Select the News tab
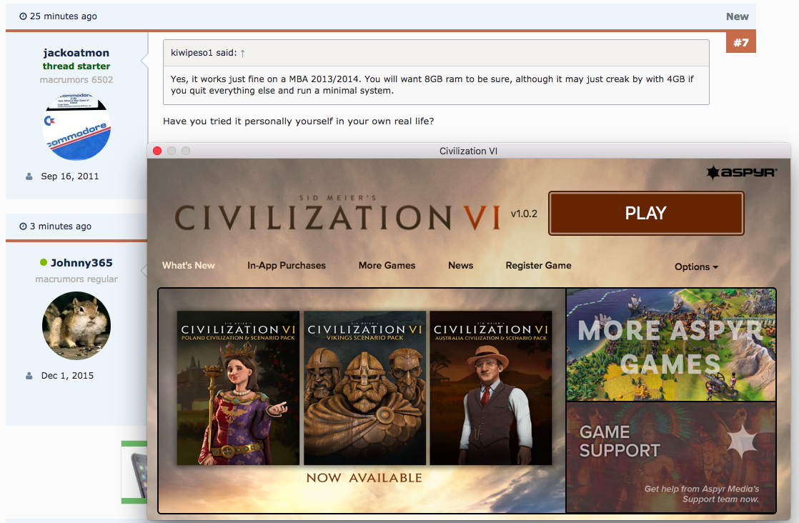The image size is (799, 523). coord(461,265)
